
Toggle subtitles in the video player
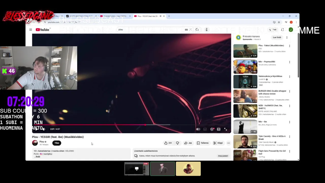pos(205,129)
